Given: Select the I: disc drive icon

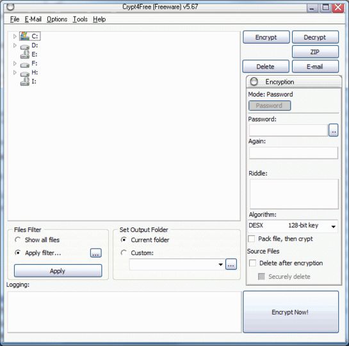Looking at the screenshot, I should 25,82.
